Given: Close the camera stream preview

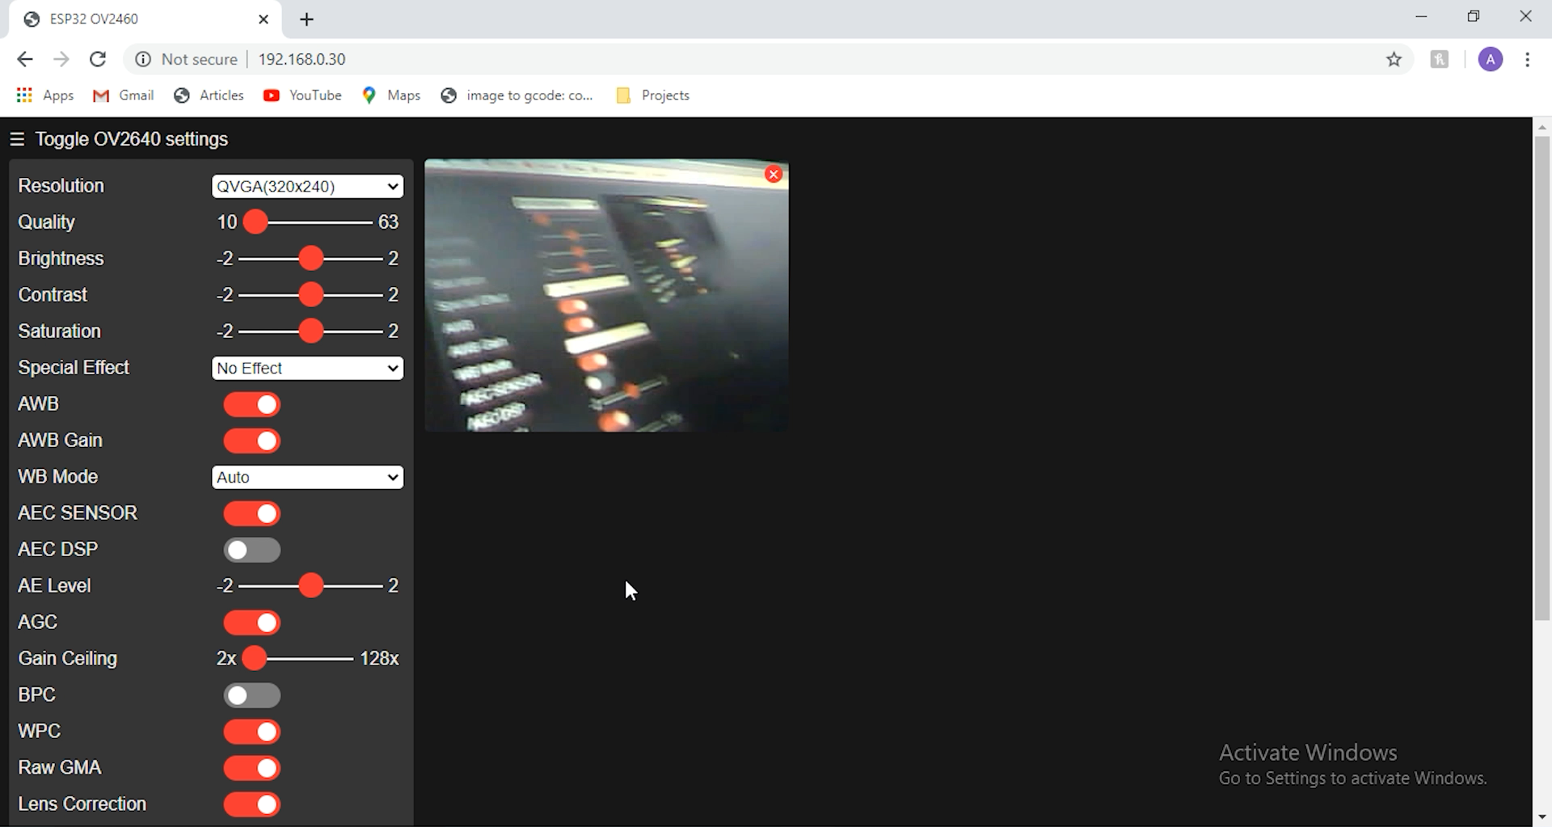Looking at the screenshot, I should pyautogui.click(x=774, y=174).
